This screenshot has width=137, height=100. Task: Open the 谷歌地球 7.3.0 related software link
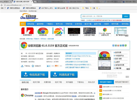click(72, 59)
